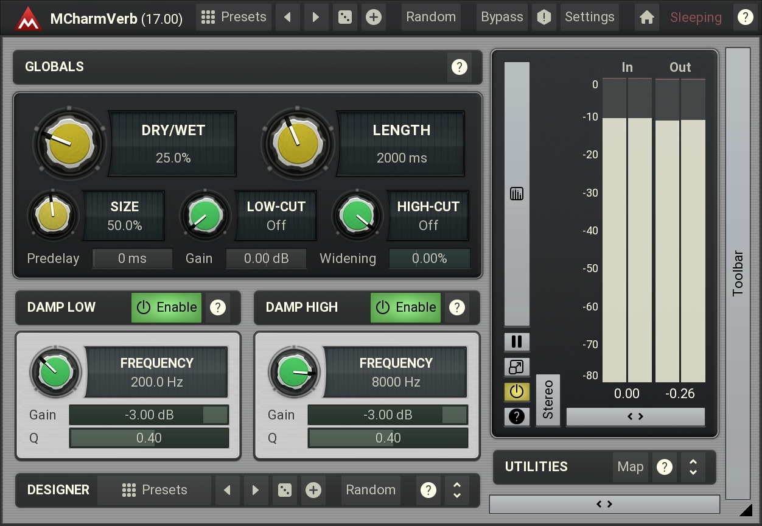Viewport: 762px width, 526px height.
Task: Expand the Designer section arrows
Action: pyautogui.click(x=457, y=490)
